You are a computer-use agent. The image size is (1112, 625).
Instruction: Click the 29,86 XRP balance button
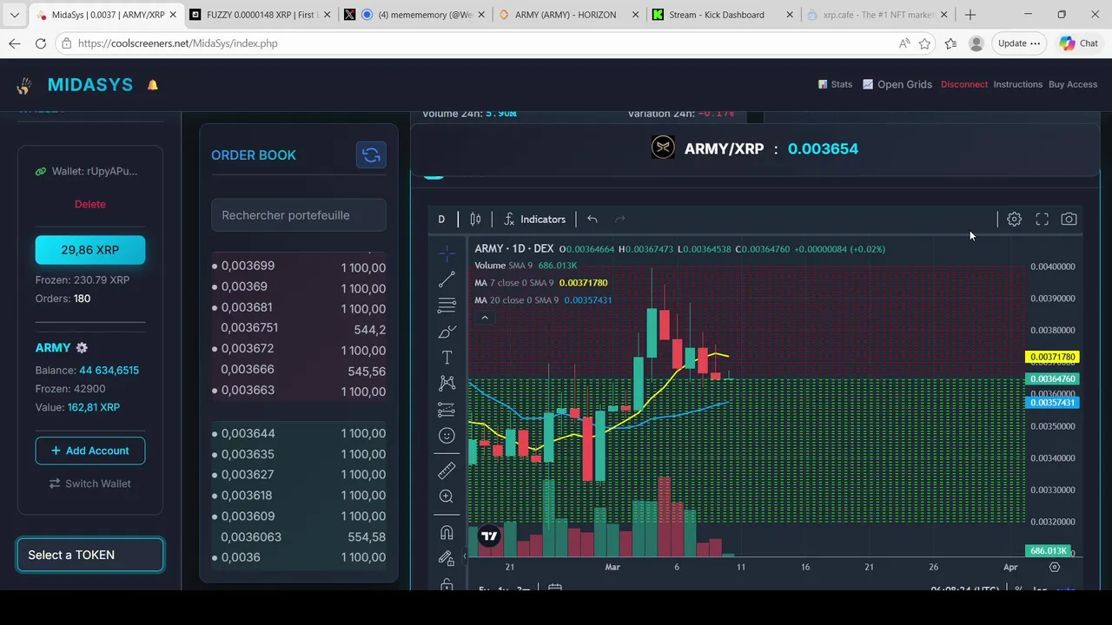90,250
